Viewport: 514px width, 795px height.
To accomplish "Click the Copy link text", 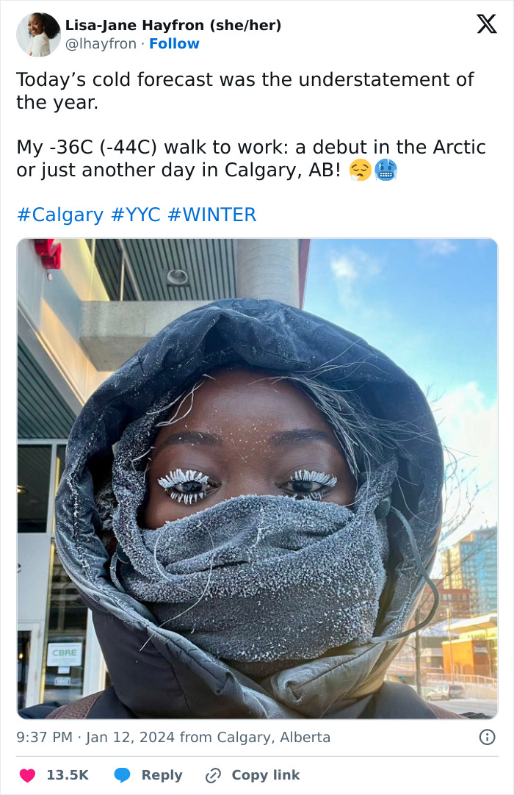I will coord(266,775).
